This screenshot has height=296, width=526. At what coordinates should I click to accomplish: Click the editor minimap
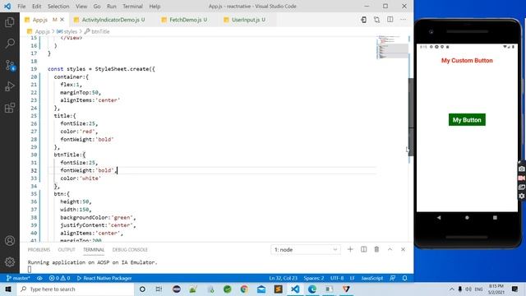[392, 47]
